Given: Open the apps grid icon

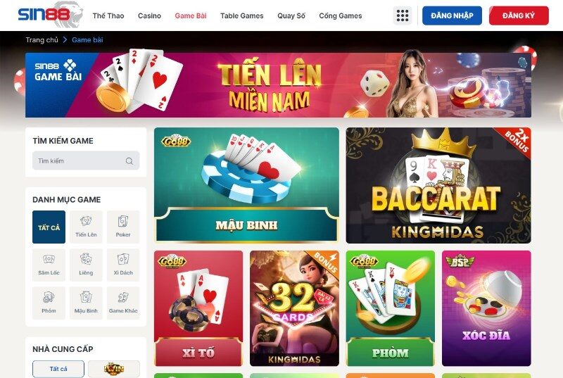Looking at the screenshot, I should click(x=403, y=15).
